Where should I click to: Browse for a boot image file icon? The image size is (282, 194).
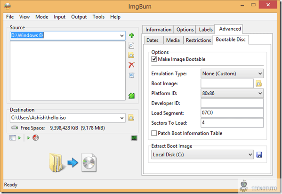(258, 83)
